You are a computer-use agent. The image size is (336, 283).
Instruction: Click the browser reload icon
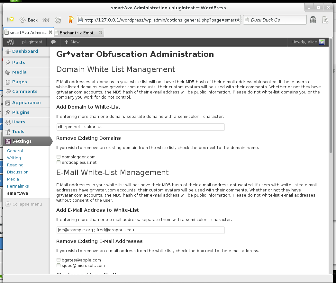(x=58, y=20)
